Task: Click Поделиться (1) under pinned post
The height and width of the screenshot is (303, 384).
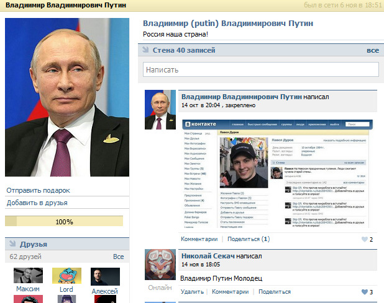Action: [249, 239]
